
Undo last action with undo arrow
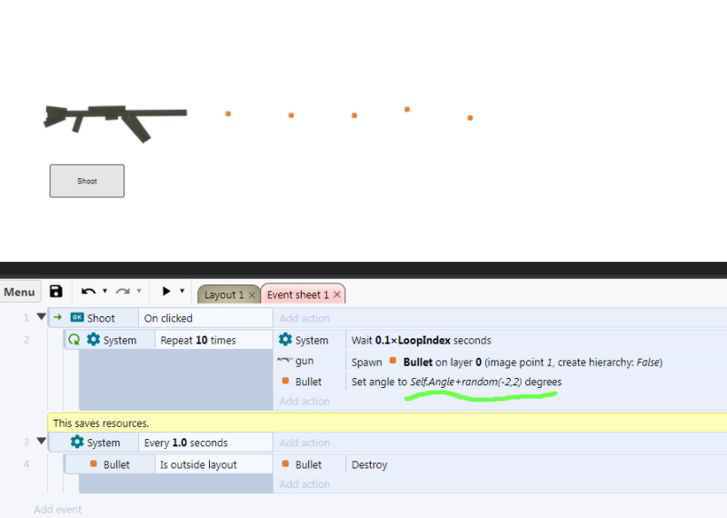click(88, 291)
